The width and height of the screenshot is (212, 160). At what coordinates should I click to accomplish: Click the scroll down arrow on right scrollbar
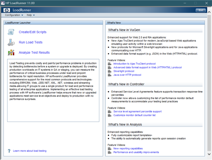pyautogui.click(x=209, y=154)
